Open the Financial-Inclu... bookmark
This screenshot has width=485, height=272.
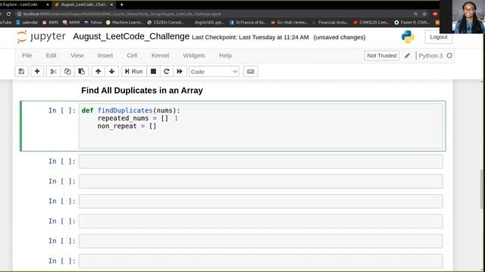click(x=330, y=22)
